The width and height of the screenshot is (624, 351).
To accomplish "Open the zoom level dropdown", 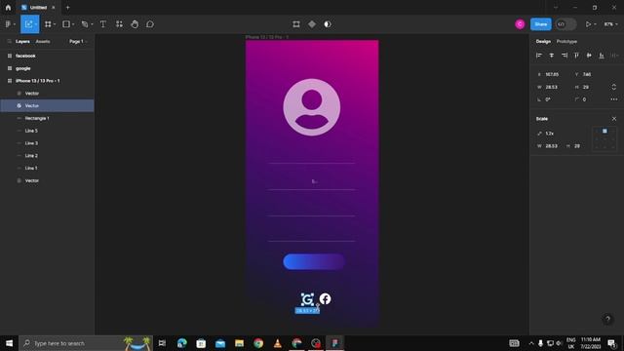I will coord(611,24).
